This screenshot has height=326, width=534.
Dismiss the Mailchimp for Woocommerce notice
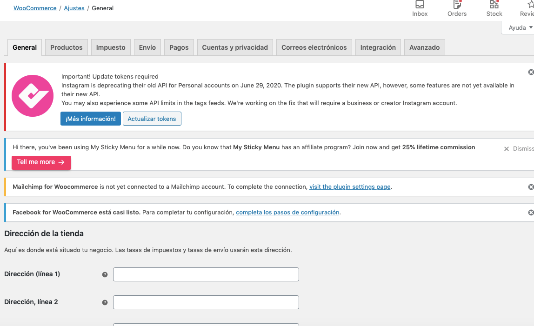coord(531,187)
